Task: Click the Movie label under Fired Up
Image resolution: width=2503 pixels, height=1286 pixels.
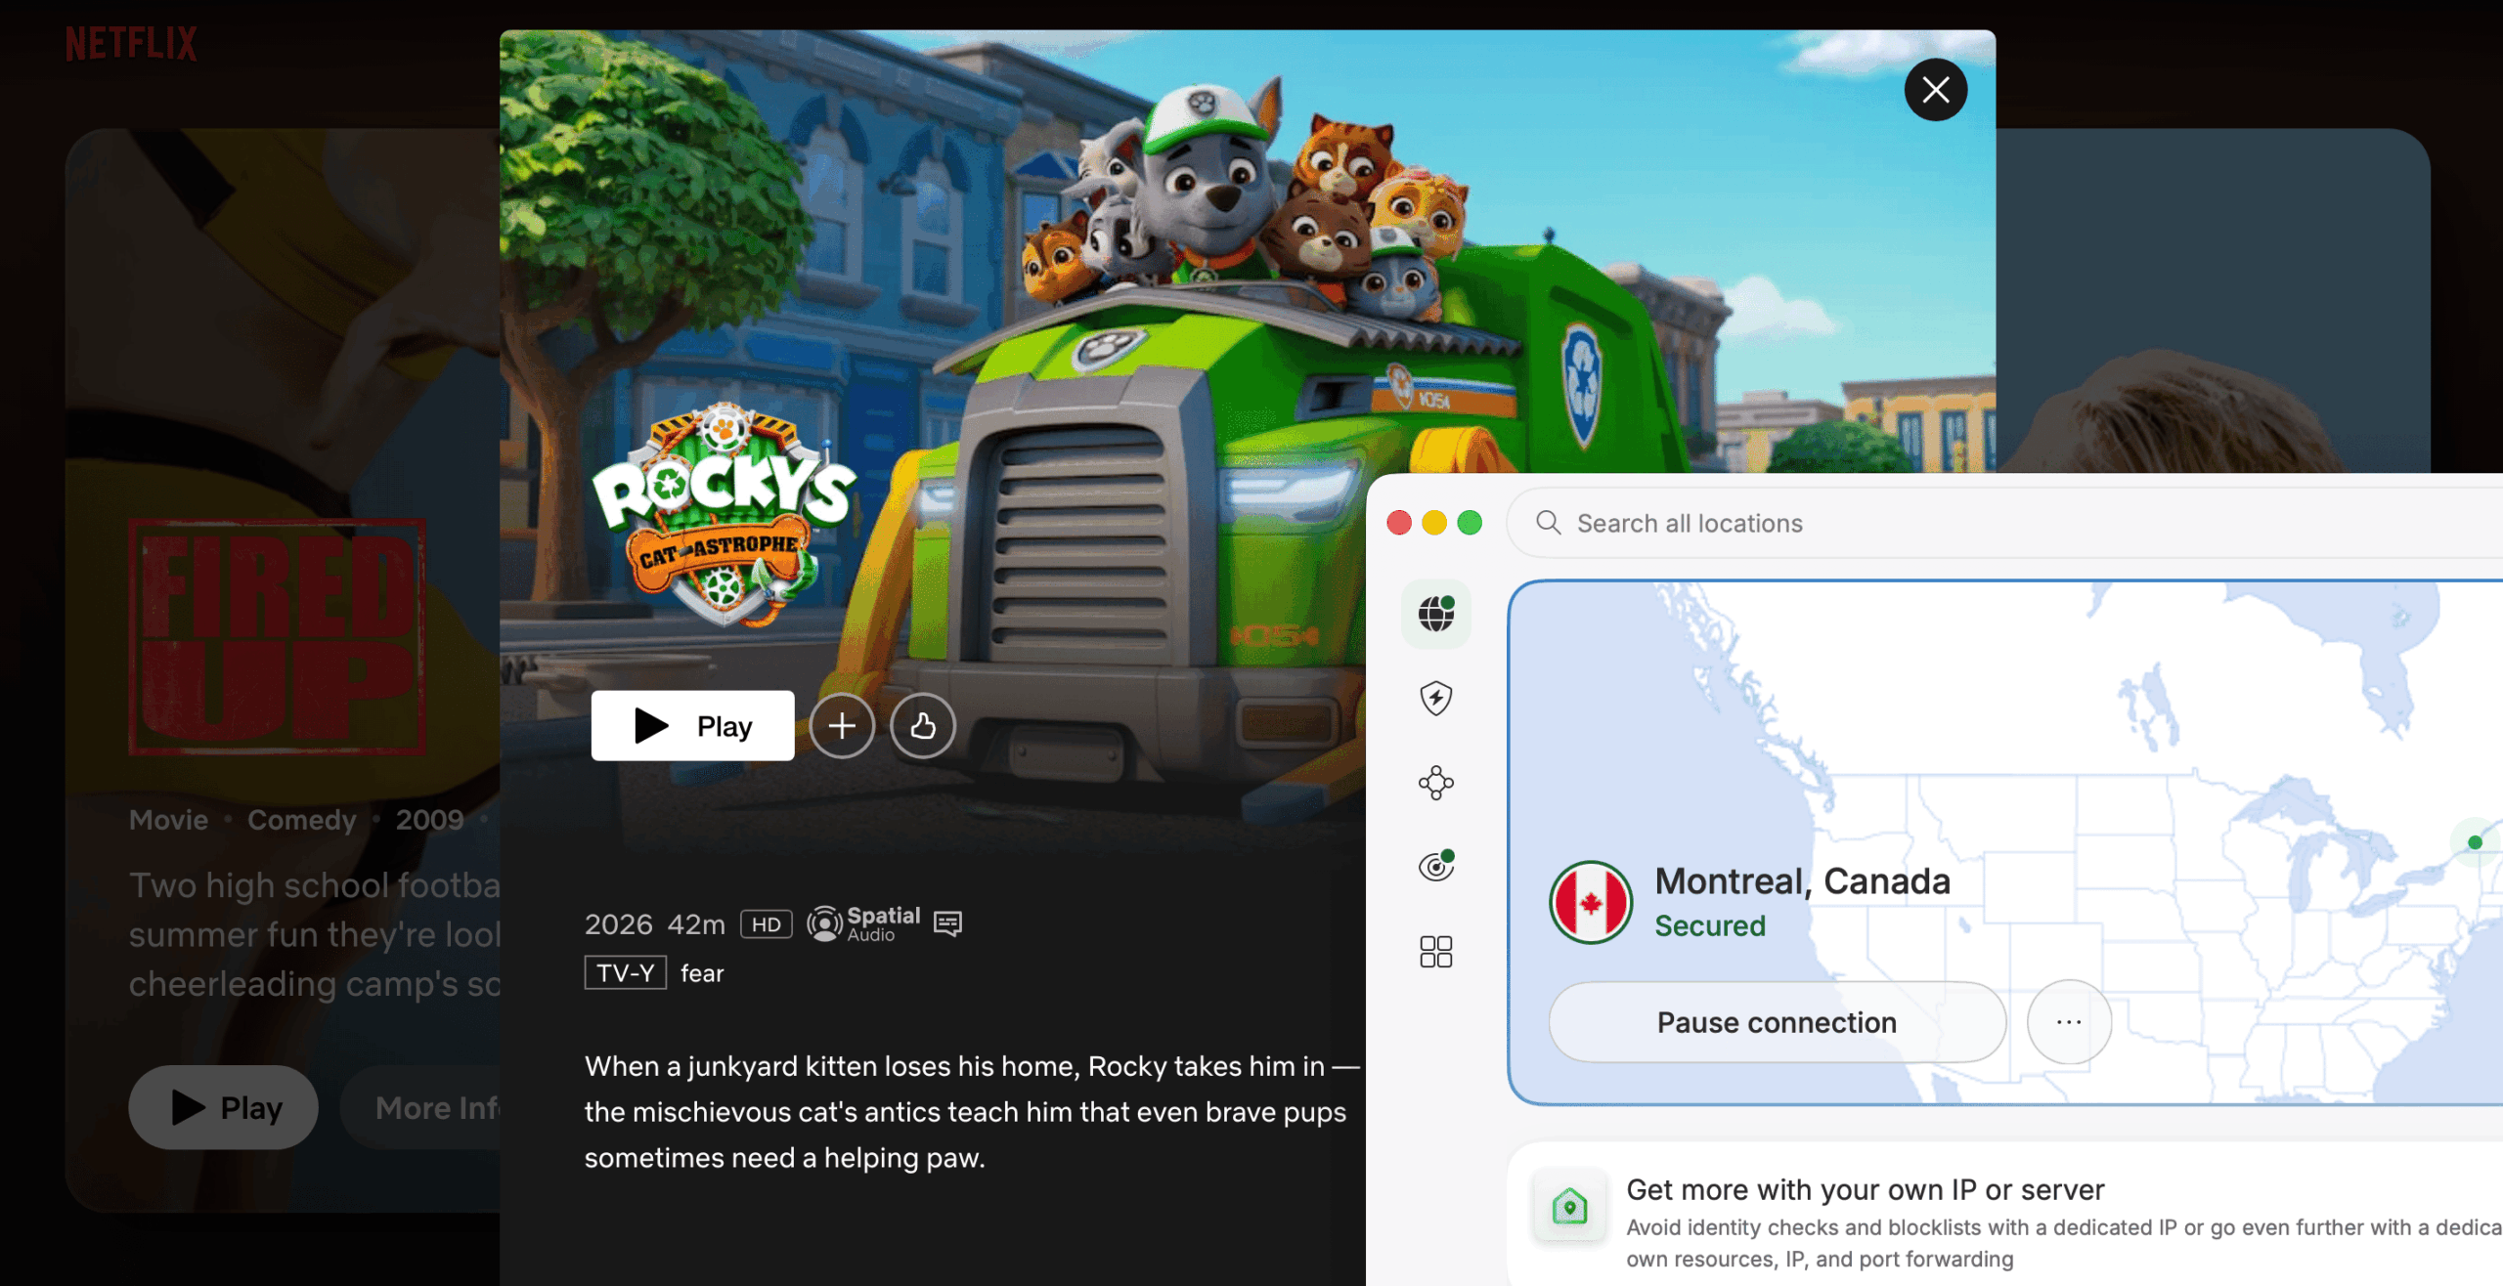Action: coord(168,820)
